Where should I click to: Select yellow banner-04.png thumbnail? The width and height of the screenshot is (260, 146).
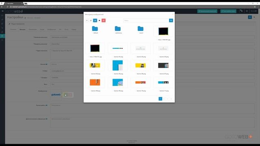tap(95, 65)
